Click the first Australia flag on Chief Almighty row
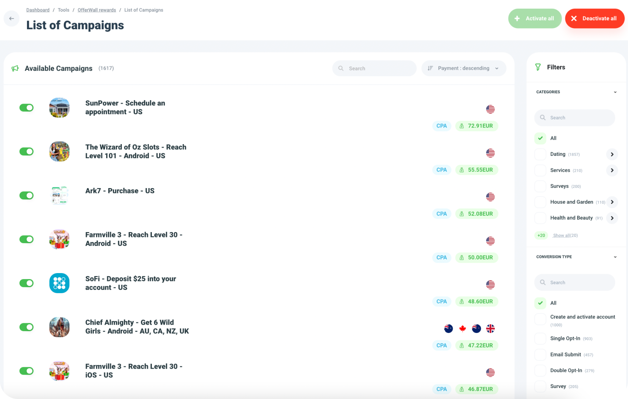Screen dimensions: 628x399 [x=449, y=328]
